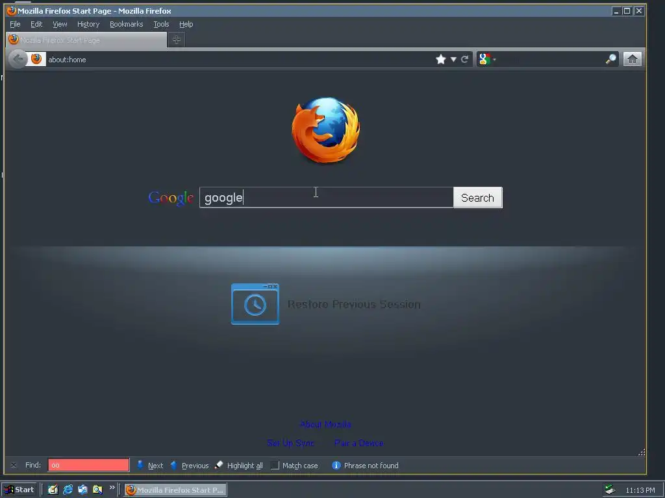
Task: Click the Outlook Express quick launch icon
Action: (82, 490)
